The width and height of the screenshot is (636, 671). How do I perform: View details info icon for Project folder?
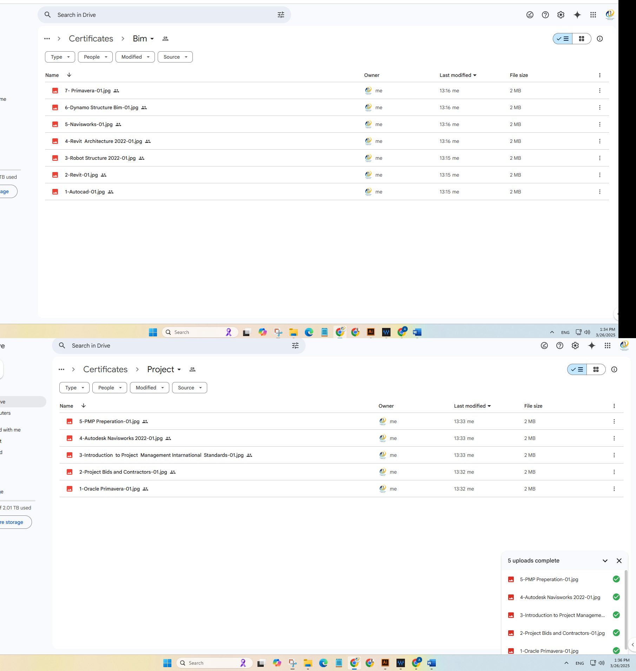614,369
